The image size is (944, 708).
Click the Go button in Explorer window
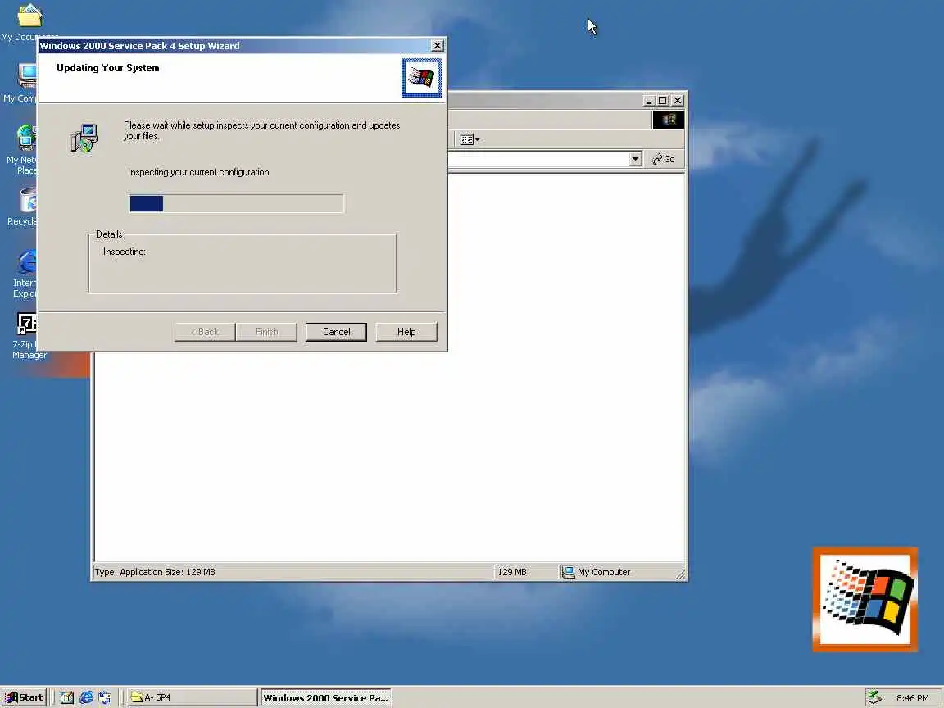click(664, 159)
